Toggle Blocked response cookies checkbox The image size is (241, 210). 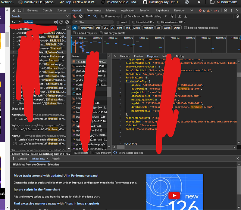186,28
